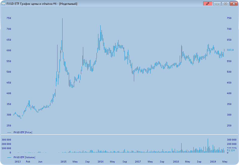Click the 2017 label on time axis
This screenshot has height=165, width=239.
pos(138,162)
